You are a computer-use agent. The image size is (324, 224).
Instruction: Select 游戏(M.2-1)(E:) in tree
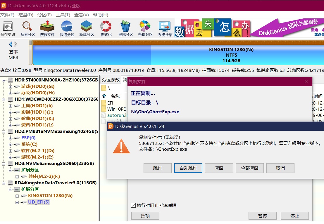pos(37,157)
